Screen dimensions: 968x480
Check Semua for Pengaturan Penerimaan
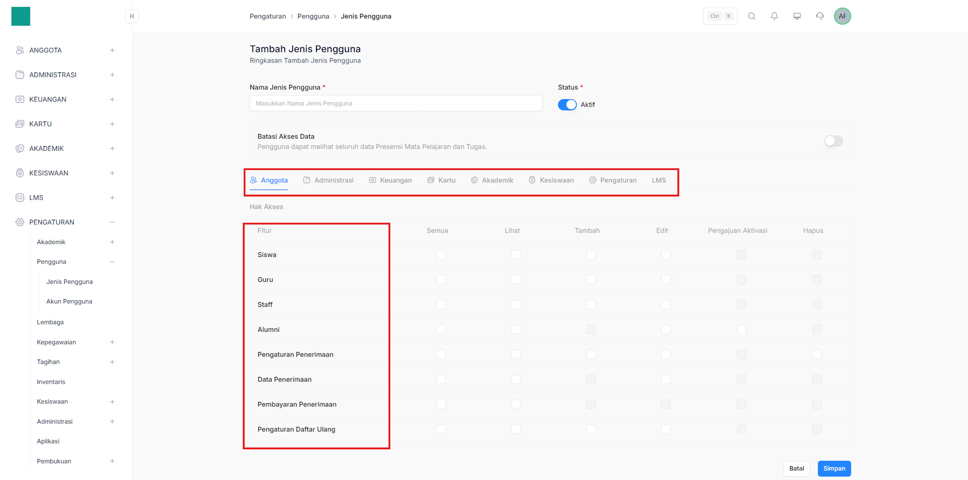(x=441, y=354)
